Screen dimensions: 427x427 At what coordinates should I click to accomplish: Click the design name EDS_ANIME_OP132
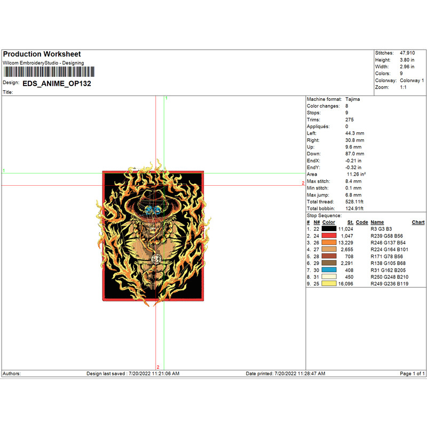click(x=57, y=83)
